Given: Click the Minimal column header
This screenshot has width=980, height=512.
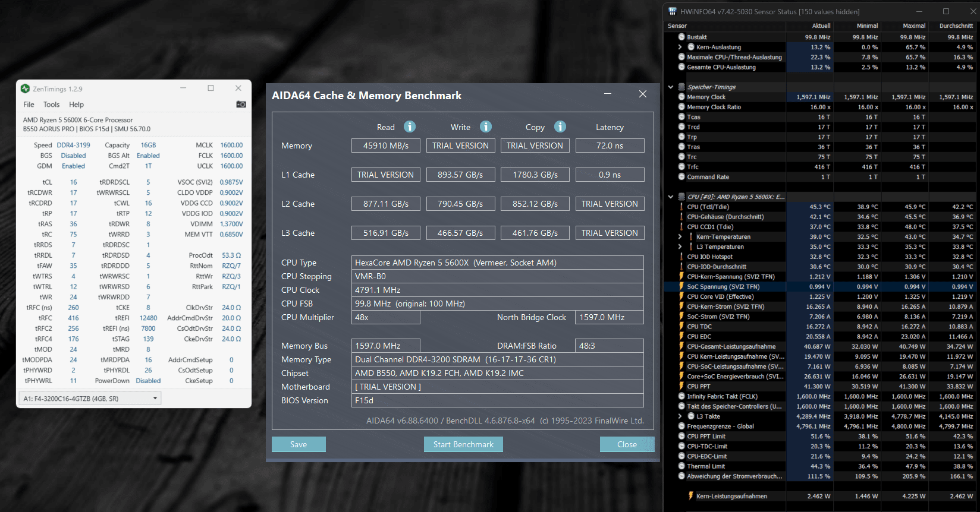Looking at the screenshot, I should 868,26.
